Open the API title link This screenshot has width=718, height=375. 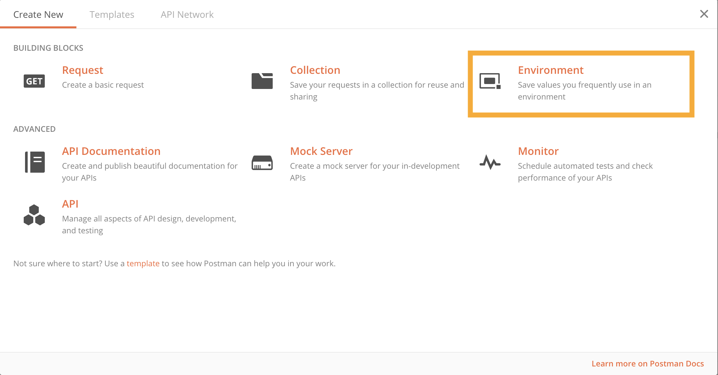pos(70,204)
